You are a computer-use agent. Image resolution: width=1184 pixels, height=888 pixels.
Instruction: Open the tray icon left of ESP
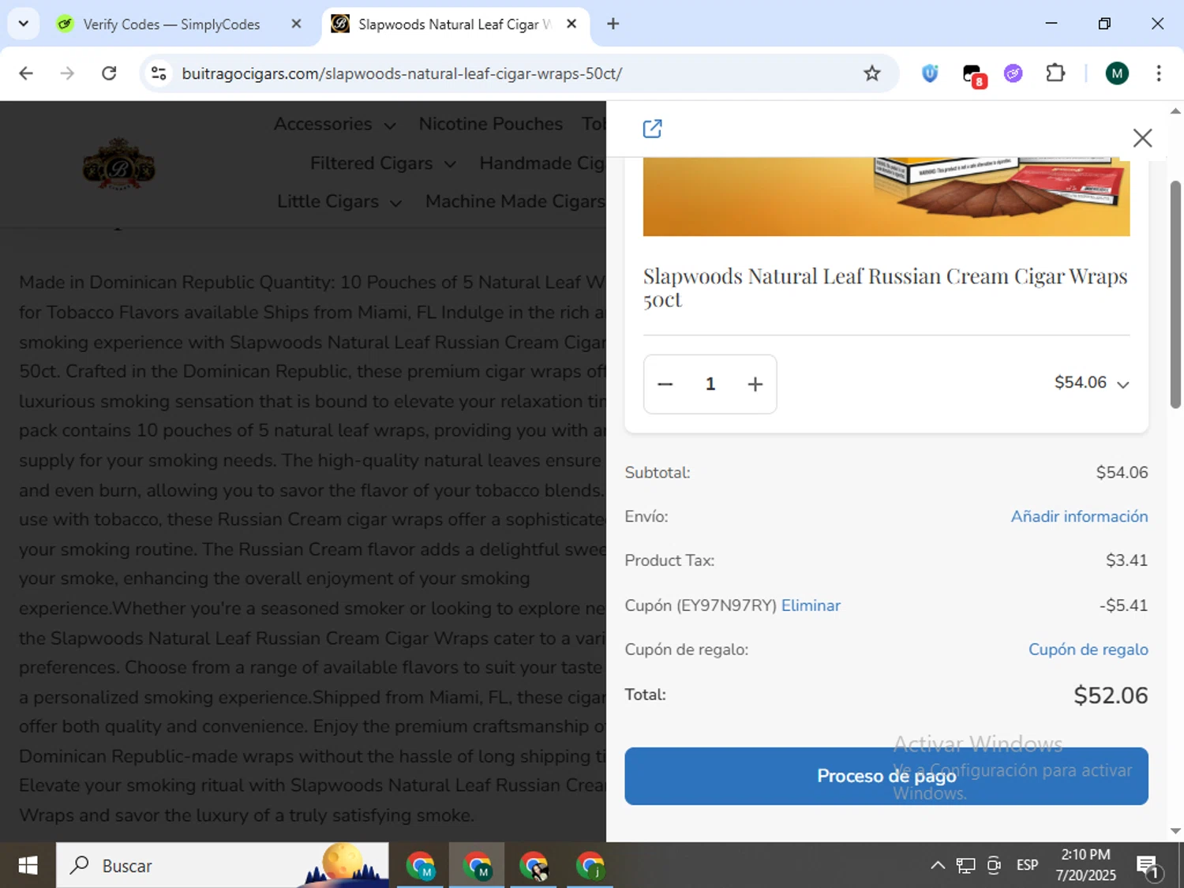[x=995, y=866]
